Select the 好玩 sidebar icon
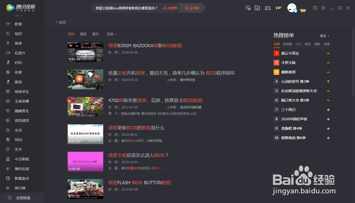 pos(8,63)
